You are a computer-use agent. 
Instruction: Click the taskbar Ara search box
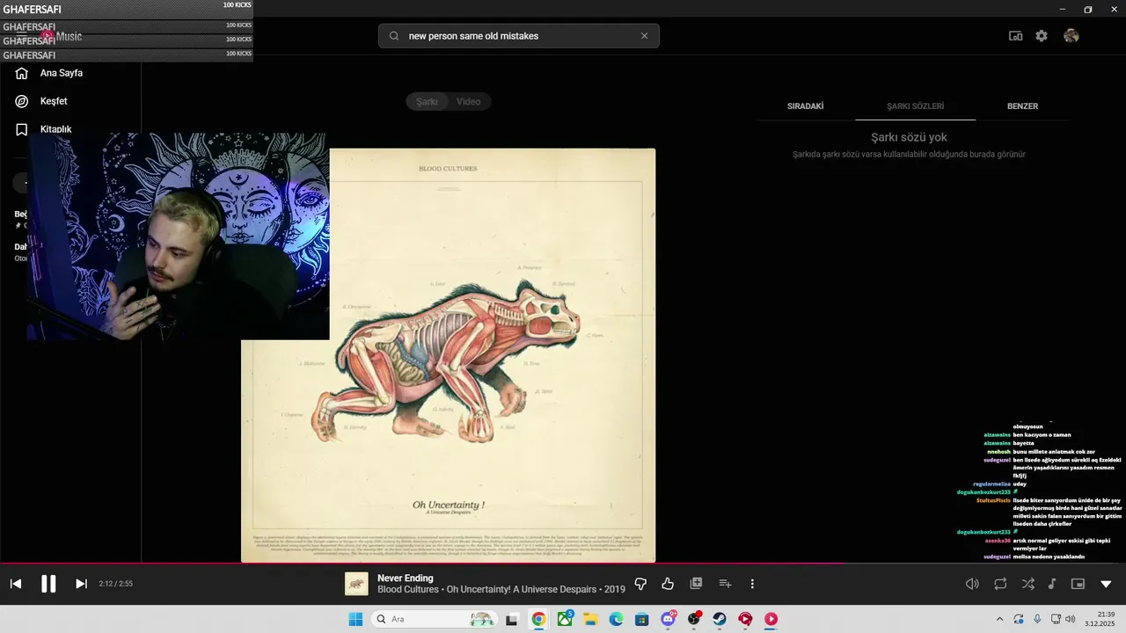click(435, 619)
